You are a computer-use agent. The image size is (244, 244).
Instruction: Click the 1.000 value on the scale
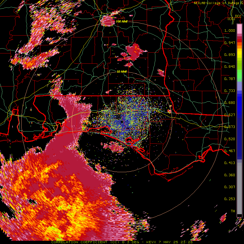pyautogui.click(x=230, y=30)
